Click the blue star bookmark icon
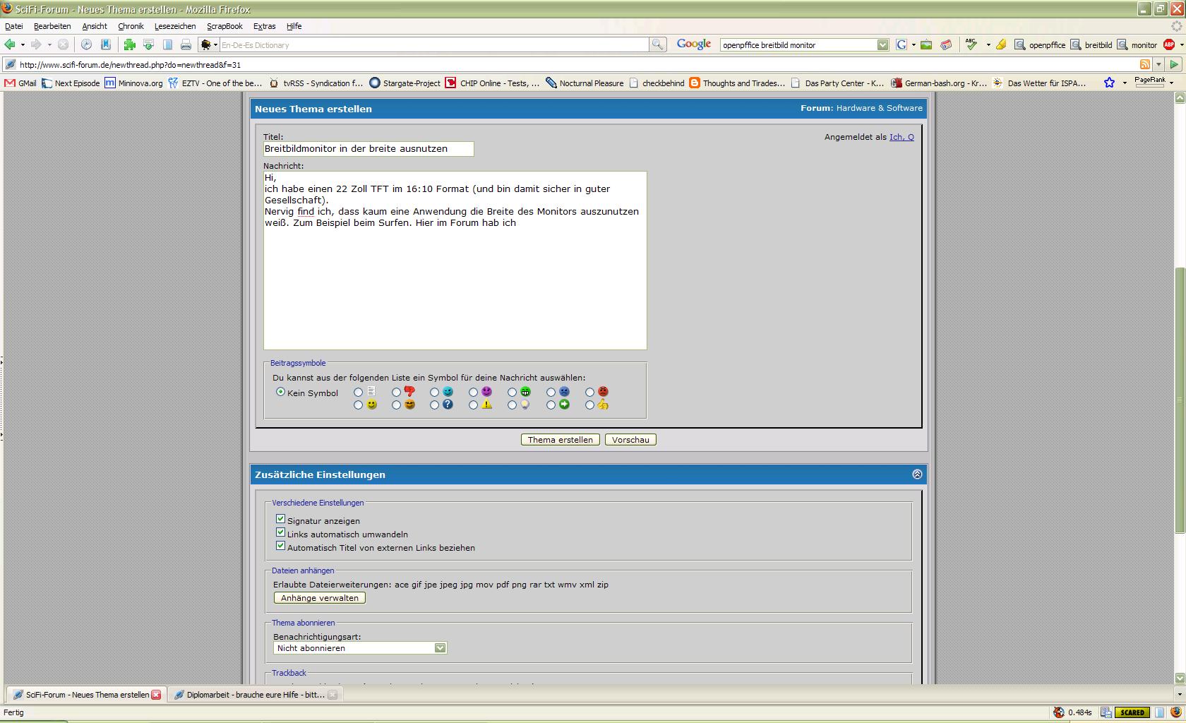 [1109, 83]
